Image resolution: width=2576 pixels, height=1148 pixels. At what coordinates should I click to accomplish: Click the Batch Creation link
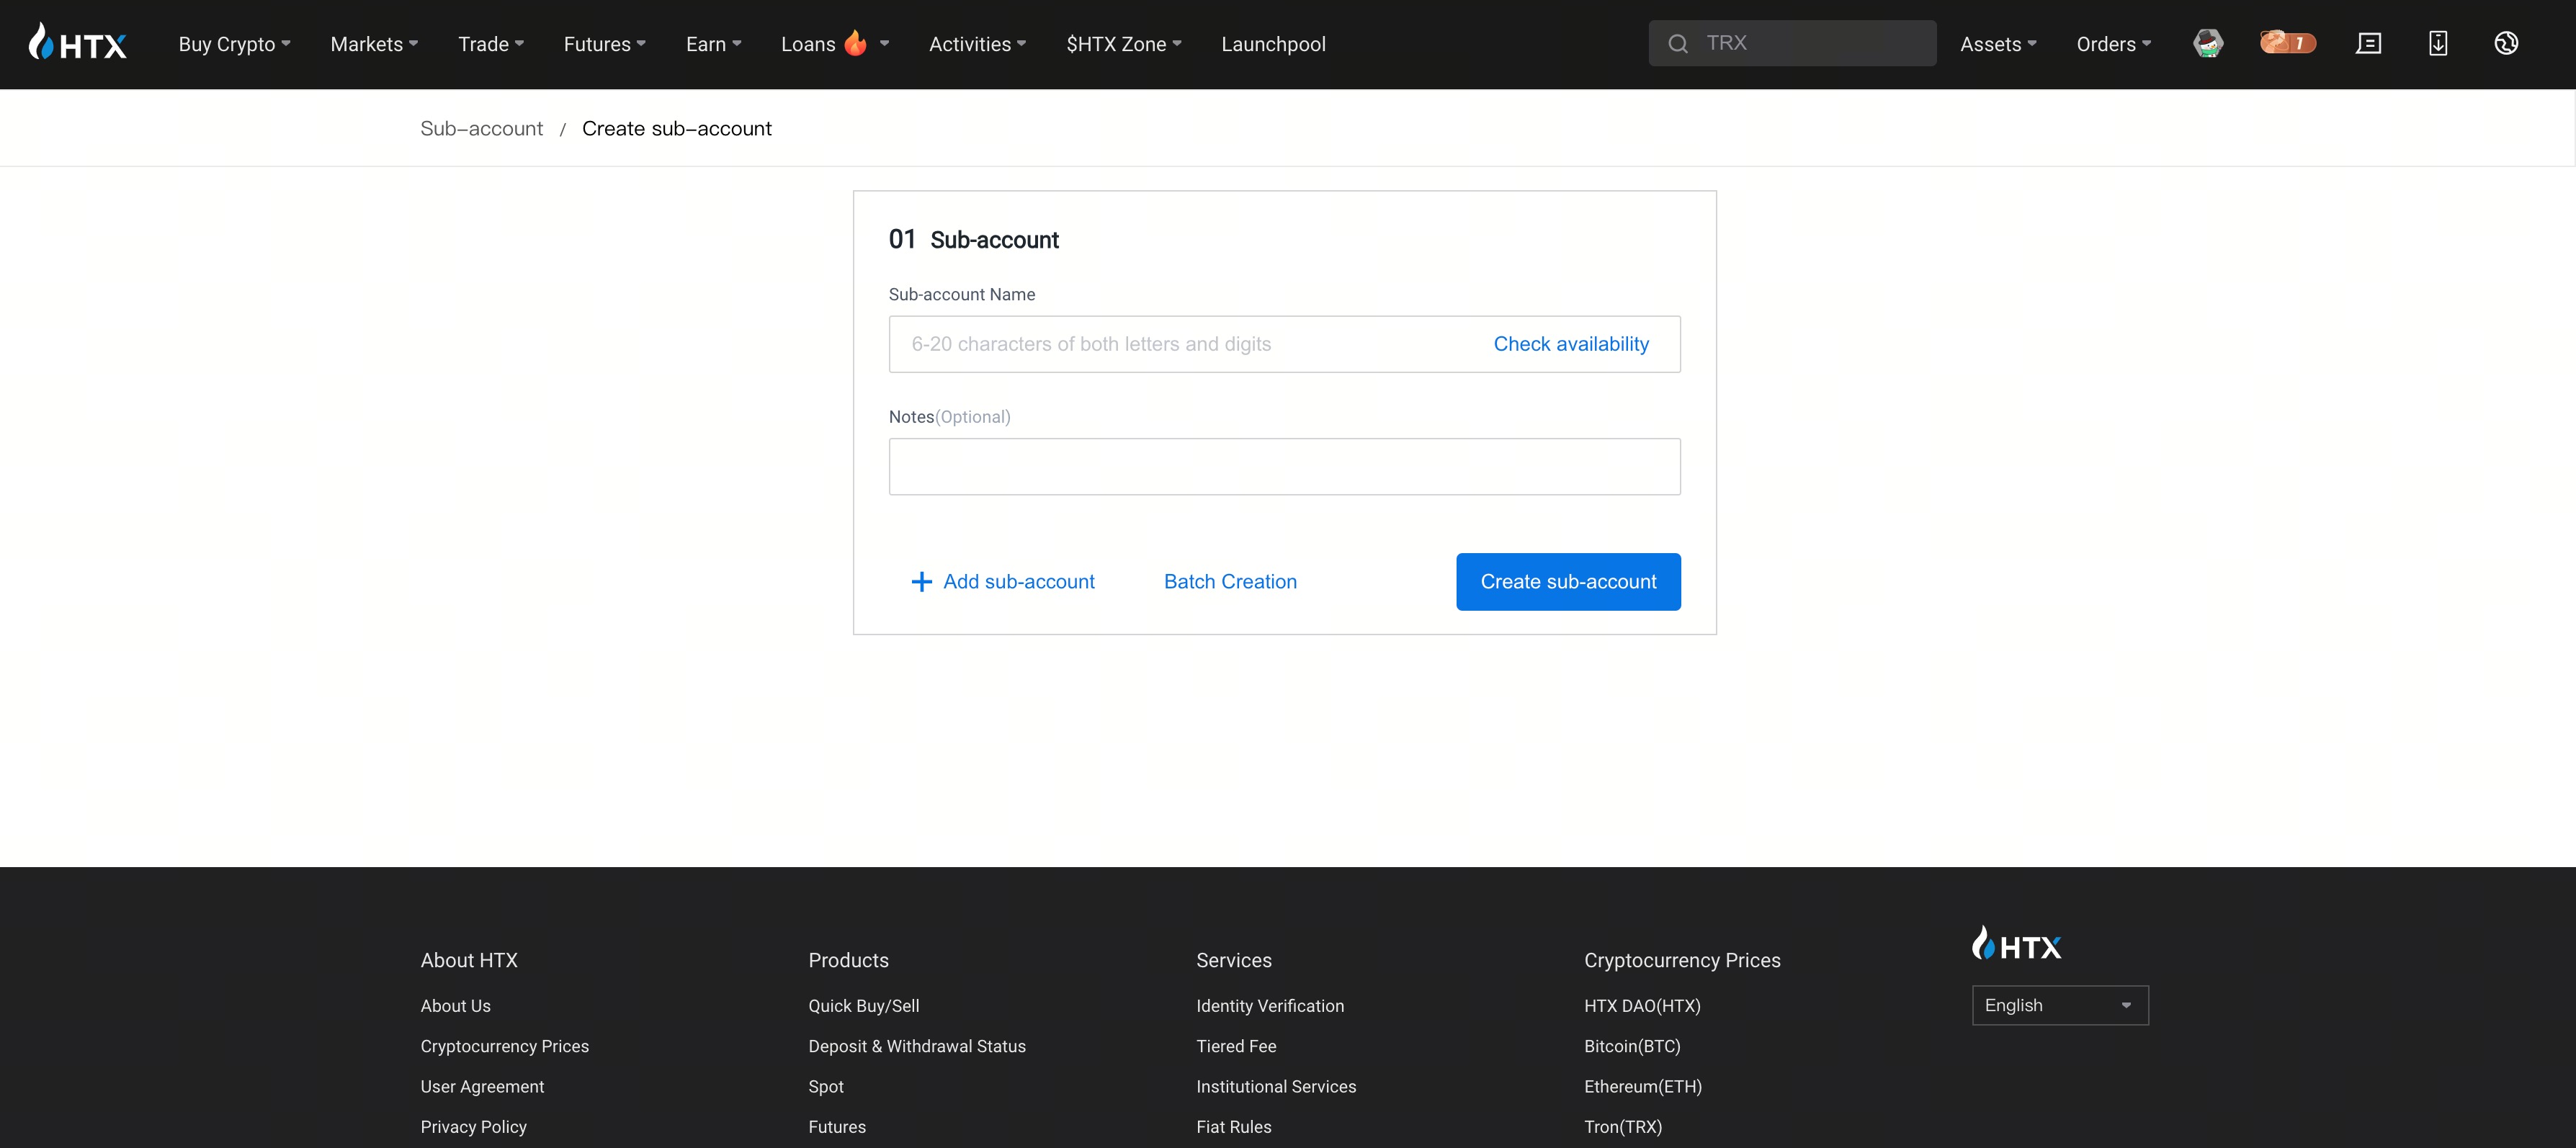tap(1230, 582)
